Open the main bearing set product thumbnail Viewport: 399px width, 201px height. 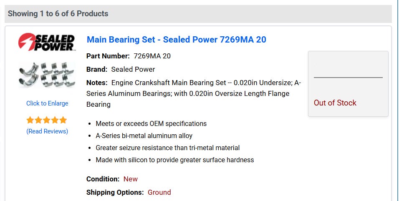[47, 75]
